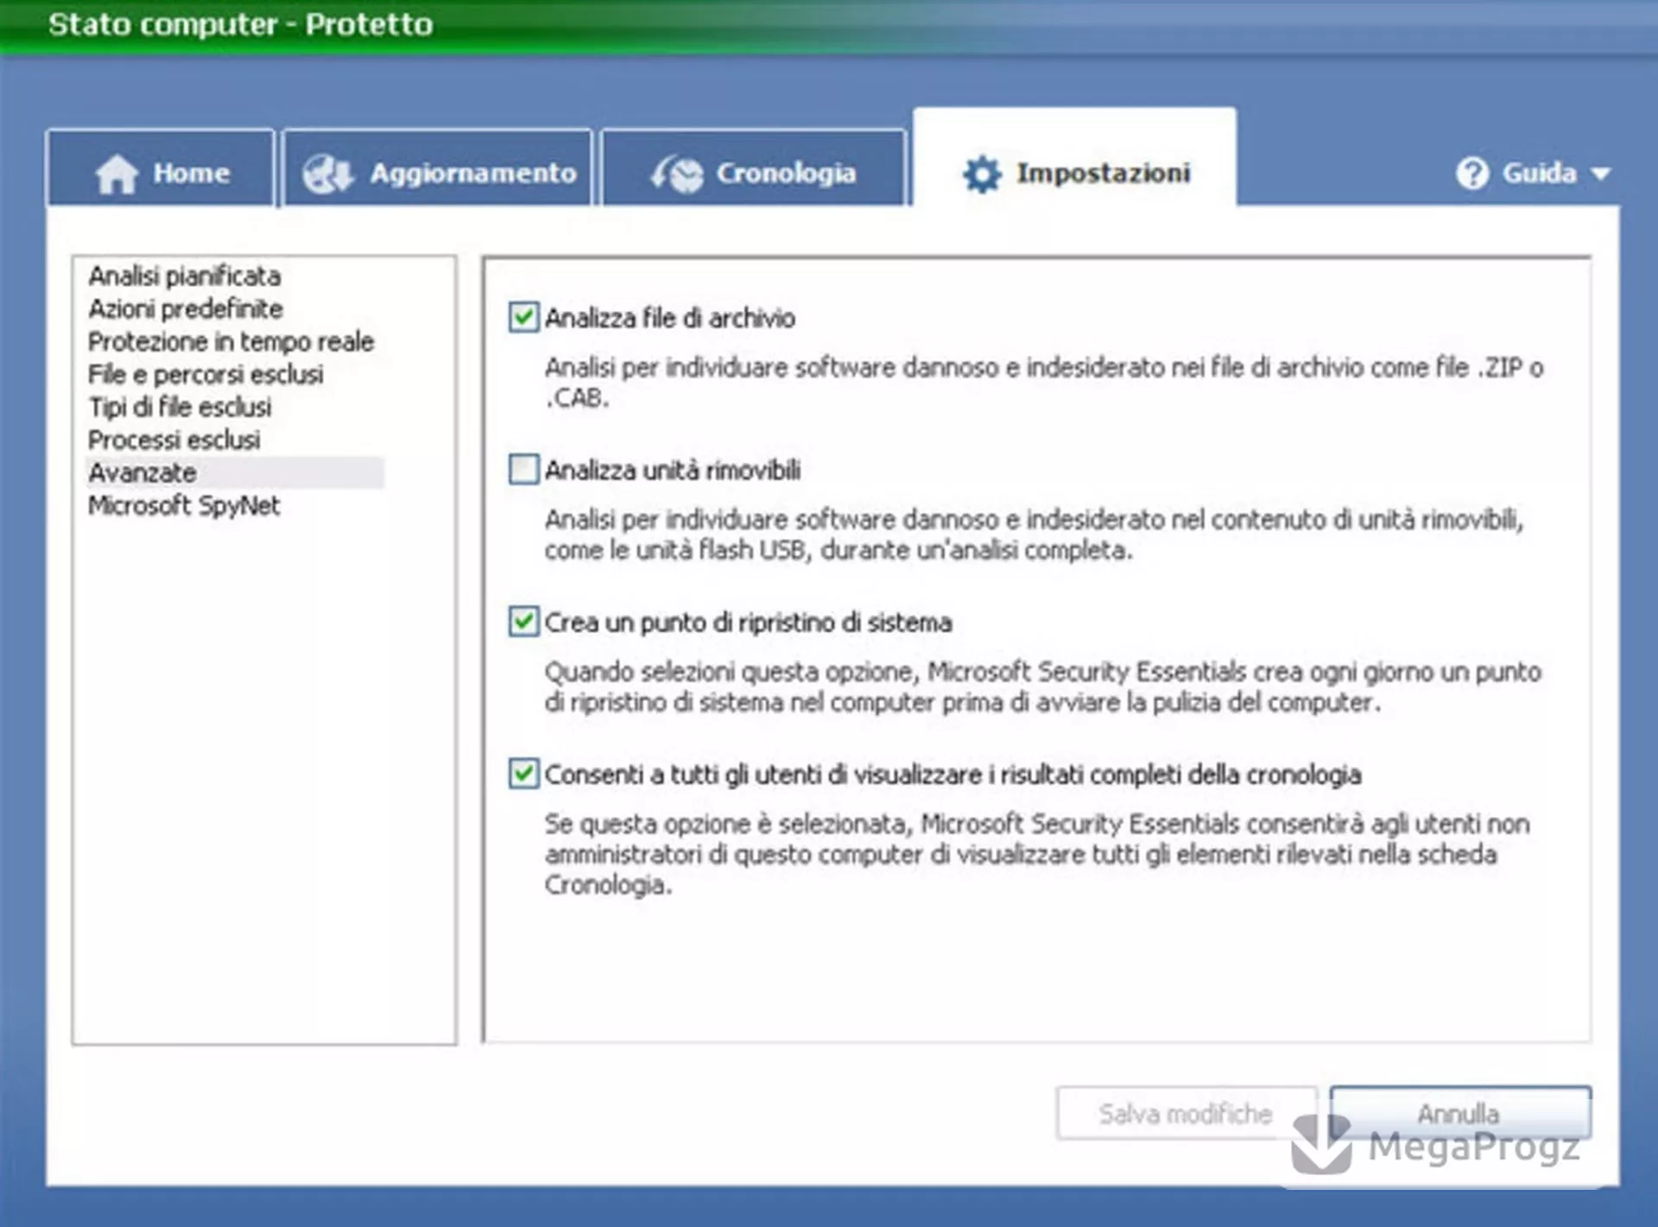Enable Analizza unità rimovibili checkbox
The width and height of the screenshot is (1658, 1227).
523,469
